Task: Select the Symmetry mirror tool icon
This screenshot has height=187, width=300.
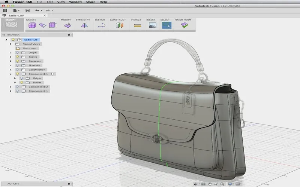Action: [84, 25]
